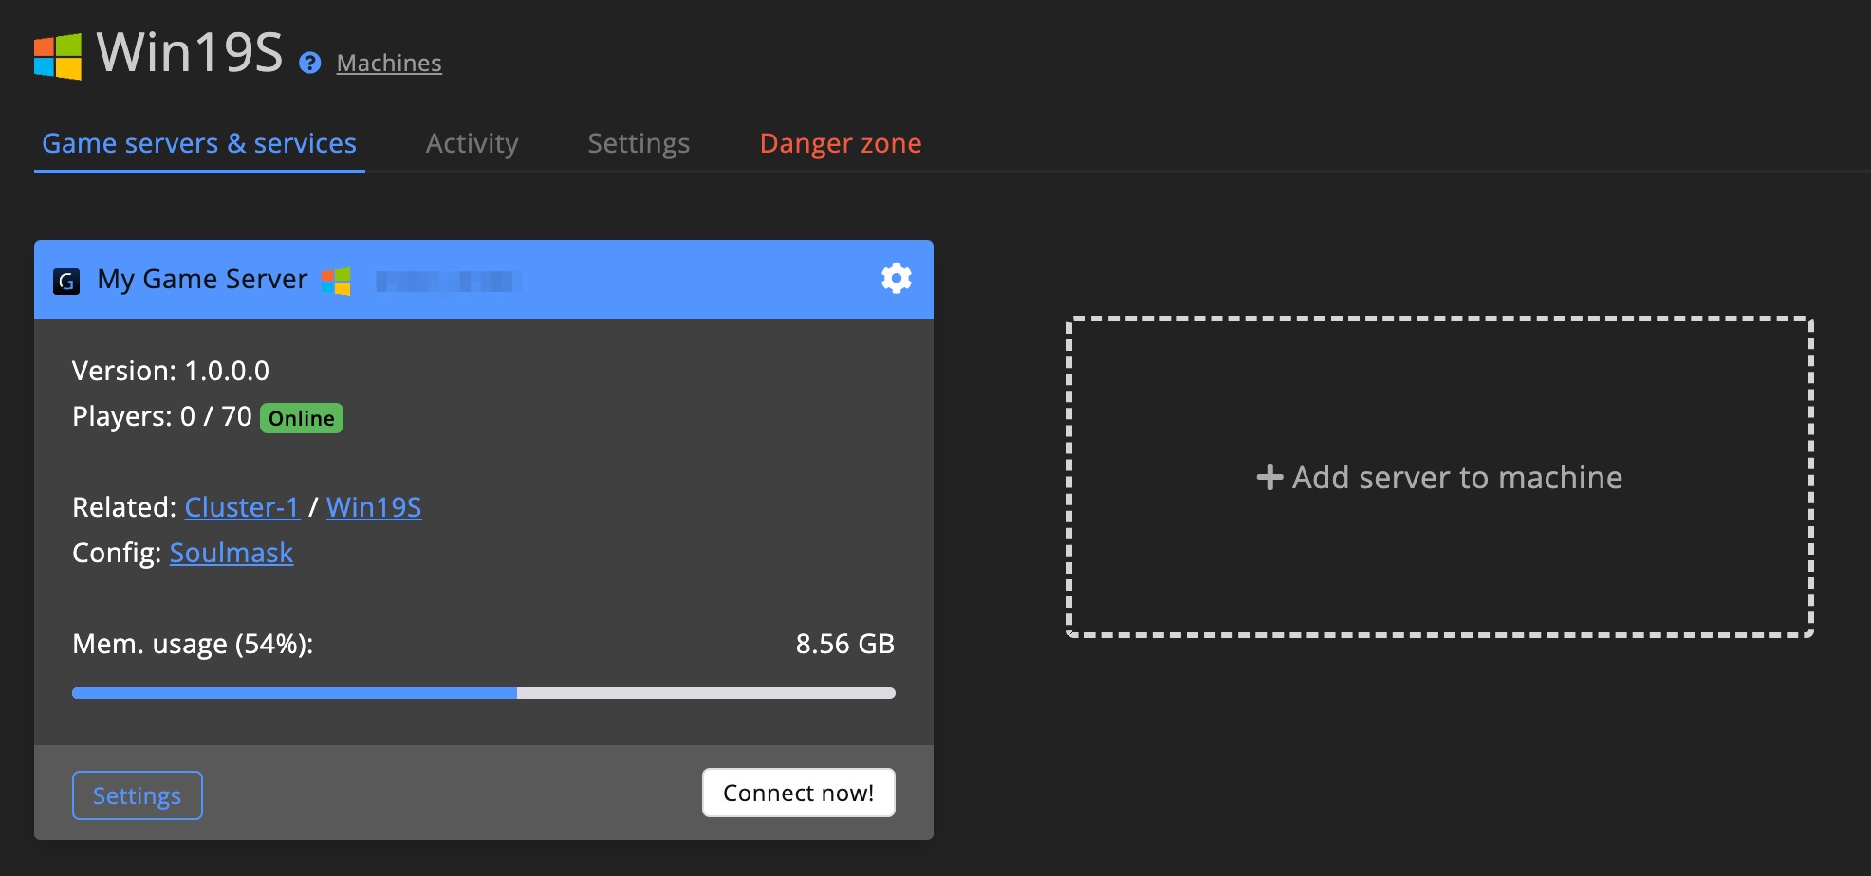Click the G game icon in the server card header
Image resolution: width=1871 pixels, height=876 pixels.
click(x=66, y=282)
